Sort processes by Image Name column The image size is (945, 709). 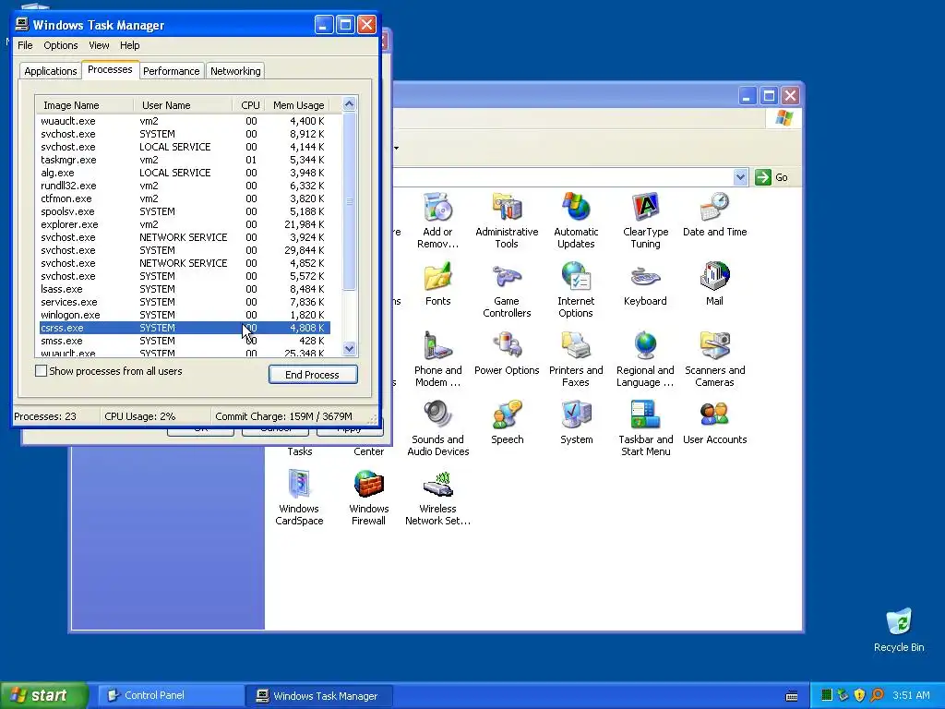84,105
